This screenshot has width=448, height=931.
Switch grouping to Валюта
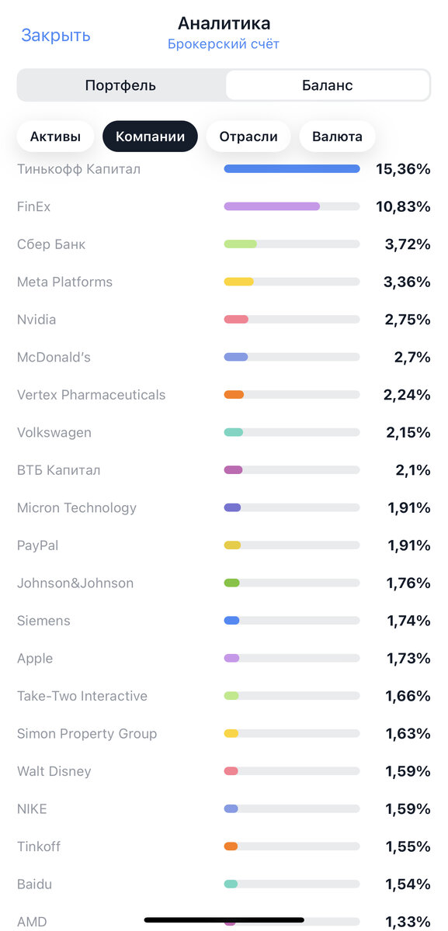337,136
